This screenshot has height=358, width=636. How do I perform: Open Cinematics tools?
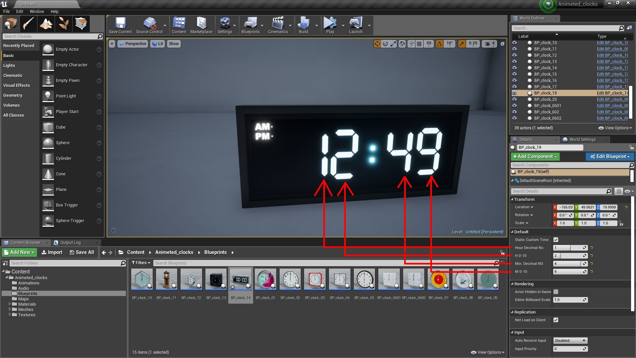[x=278, y=25]
